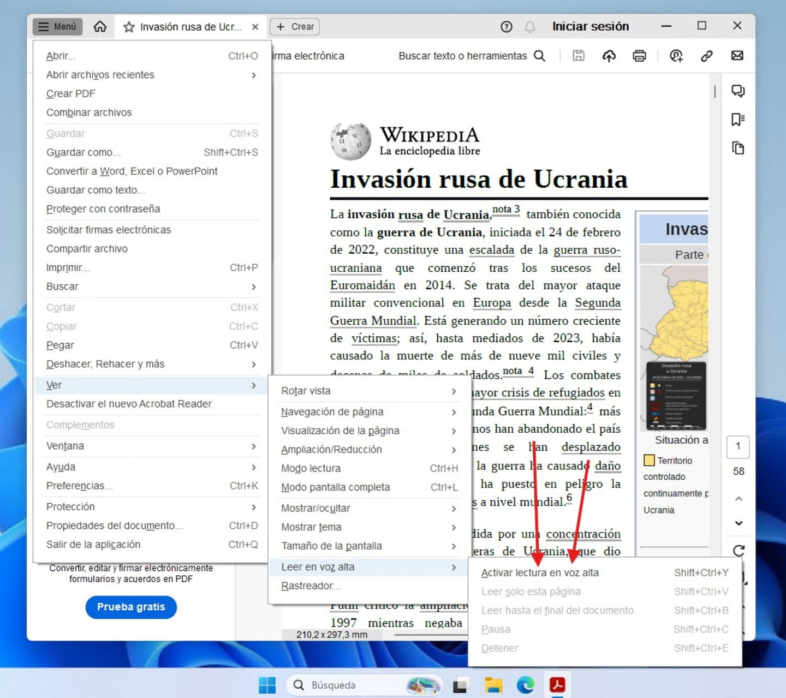Click the Euromaidán link in the article
786x698 pixels.
tap(362, 285)
